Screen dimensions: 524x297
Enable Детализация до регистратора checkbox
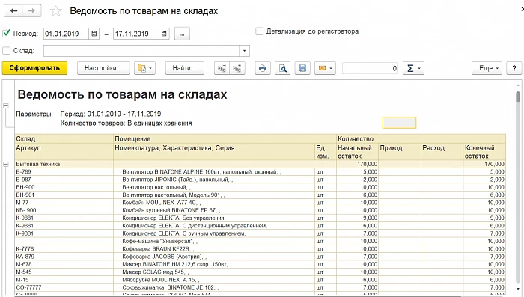click(x=259, y=31)
